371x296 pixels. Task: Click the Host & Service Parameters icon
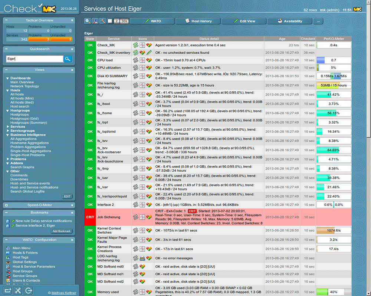8,266
